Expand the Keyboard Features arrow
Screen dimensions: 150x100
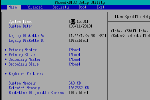click(x=6, y=74)
